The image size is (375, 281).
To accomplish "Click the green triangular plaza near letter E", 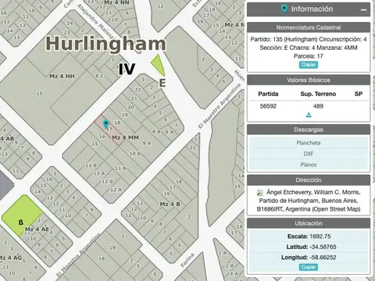I will [159, 65].
